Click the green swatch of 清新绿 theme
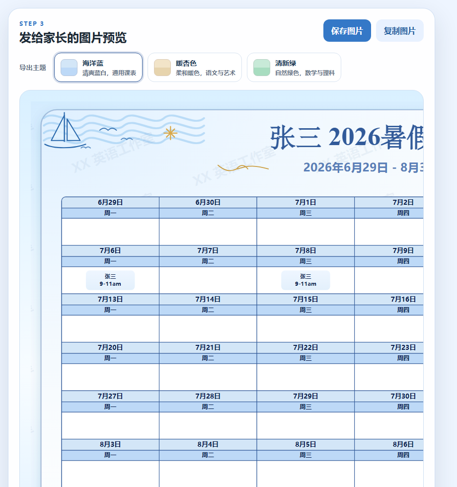This screenshot has height=487, width=457. click(262, 68)
